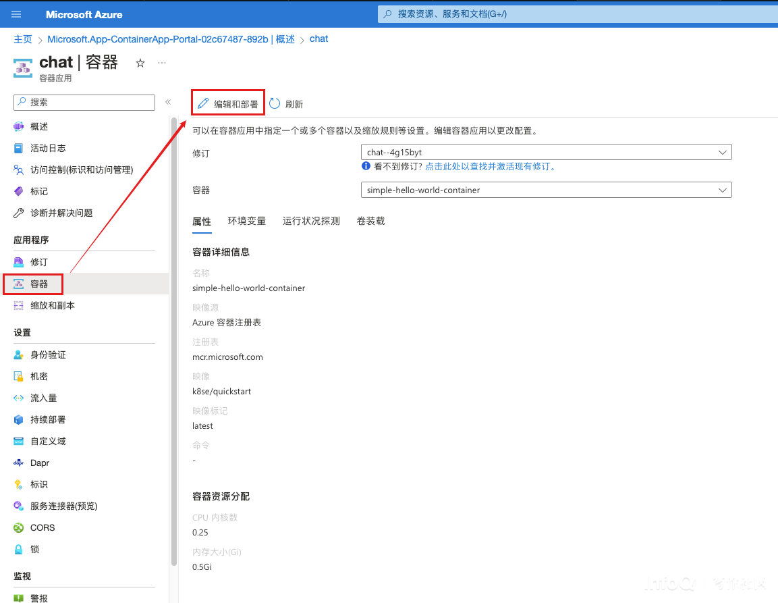Click the 0.5Gi memory value

202,567
